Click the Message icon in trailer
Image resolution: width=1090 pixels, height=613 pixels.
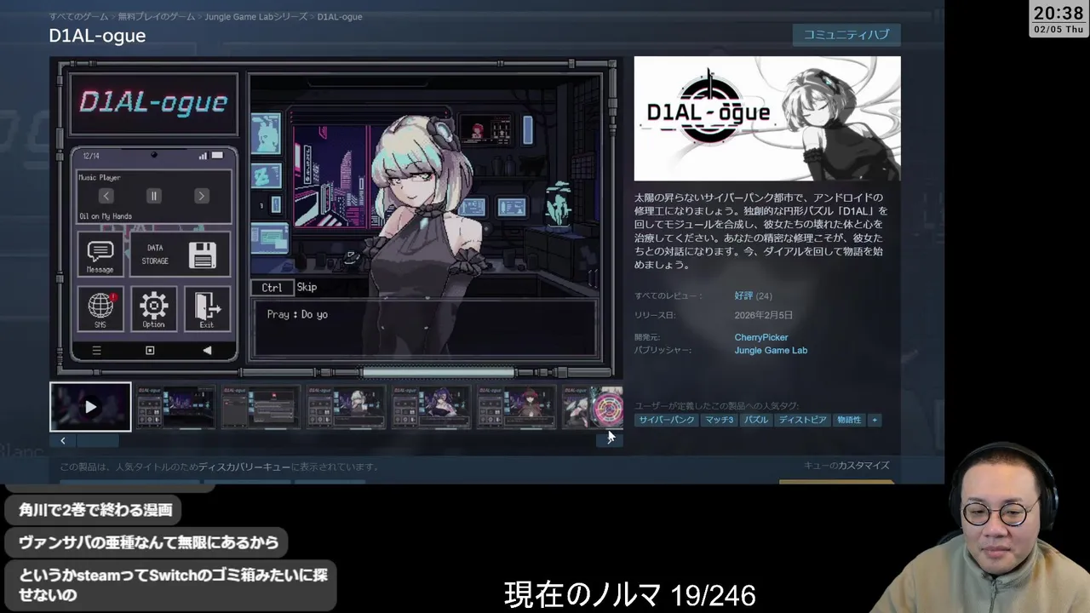point(100,255)
